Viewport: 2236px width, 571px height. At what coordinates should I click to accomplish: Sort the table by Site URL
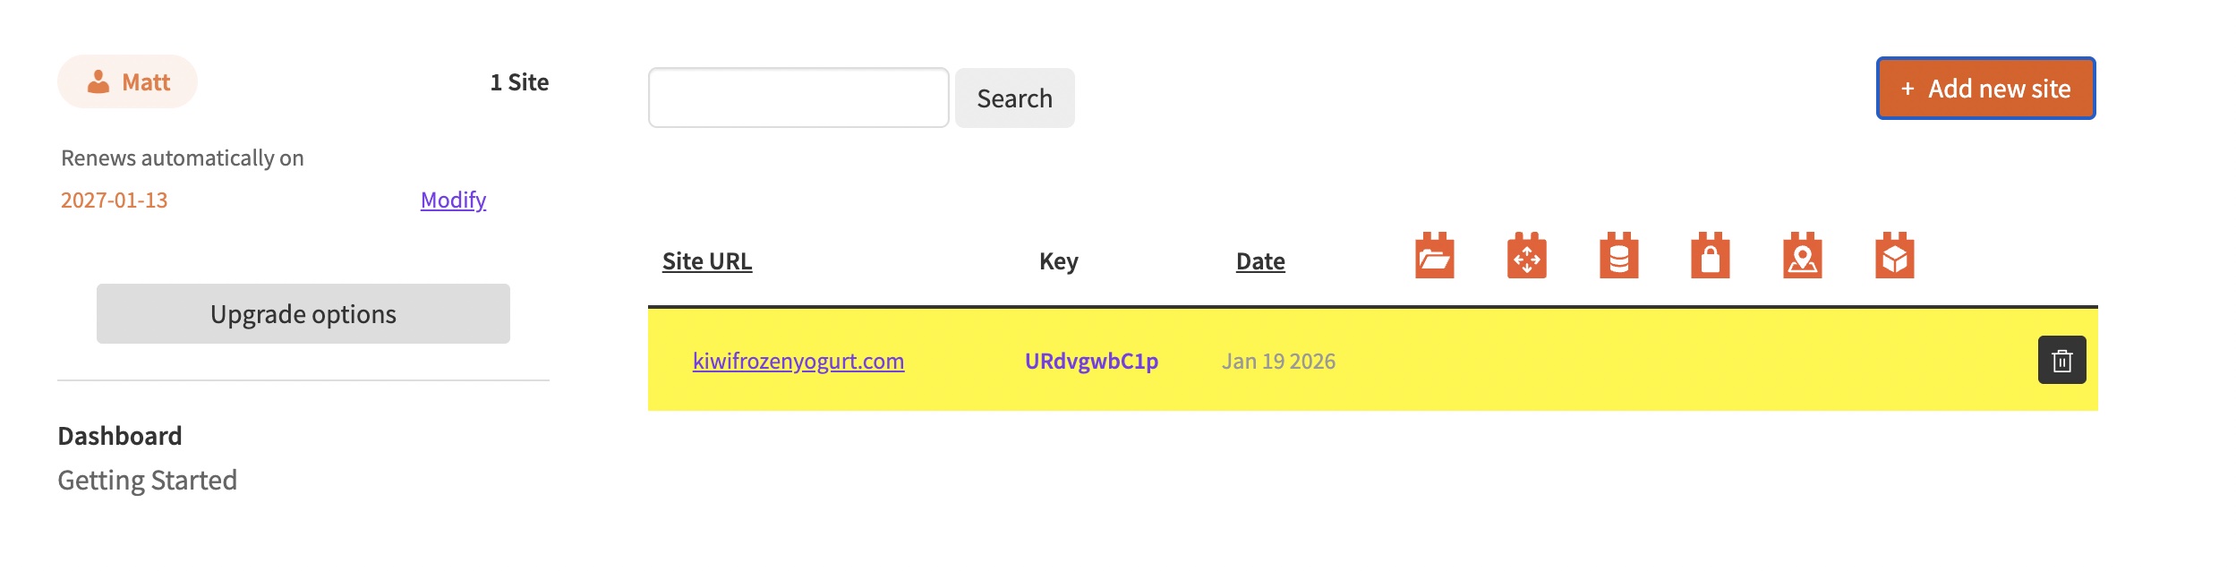[706, 261]
